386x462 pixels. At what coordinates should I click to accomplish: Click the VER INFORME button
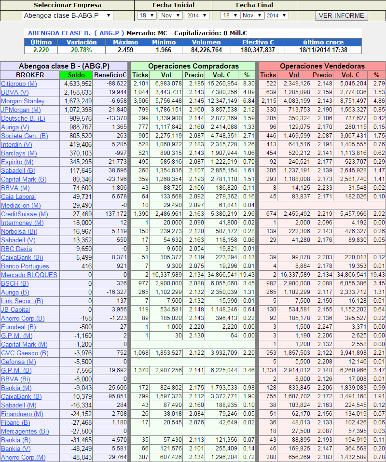click(x=341, y=15)
